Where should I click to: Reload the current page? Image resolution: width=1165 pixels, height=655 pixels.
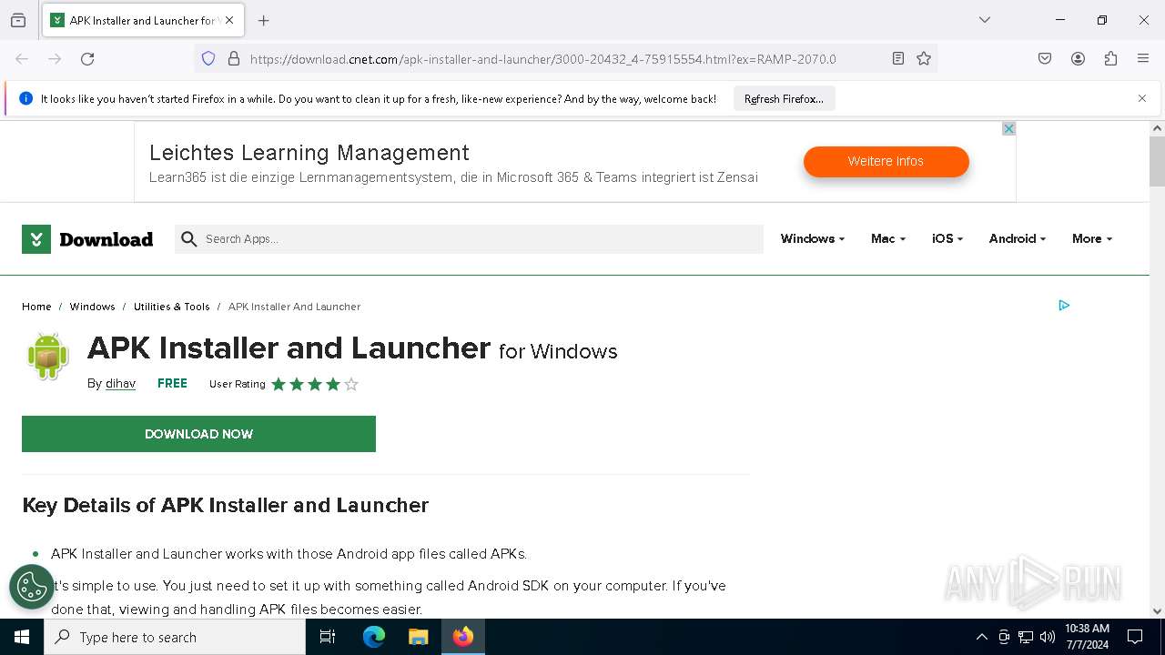click(x=87, y=59)
